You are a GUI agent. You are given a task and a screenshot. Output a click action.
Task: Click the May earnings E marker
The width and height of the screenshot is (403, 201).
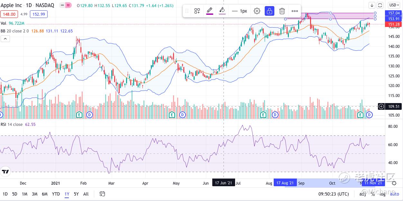pyautogui.click(x=172, y=115)
